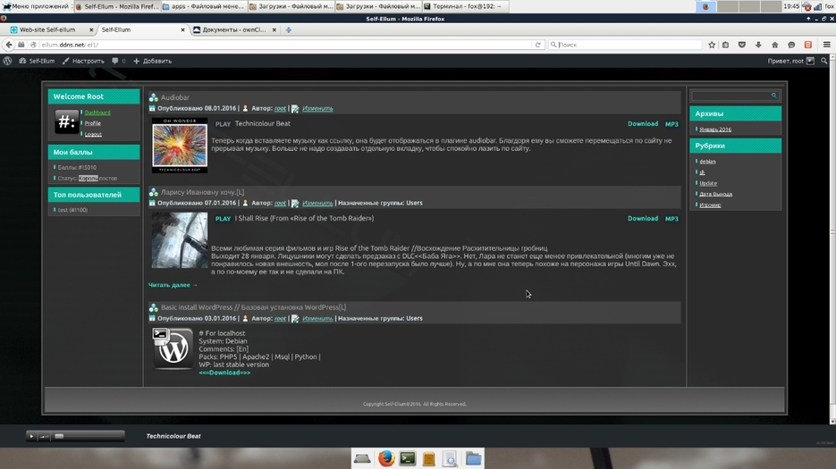The height and width of the screenshot is (469, 836).
Task: Click the show desktop icon in dock
Action: click(x=362, y=458)
